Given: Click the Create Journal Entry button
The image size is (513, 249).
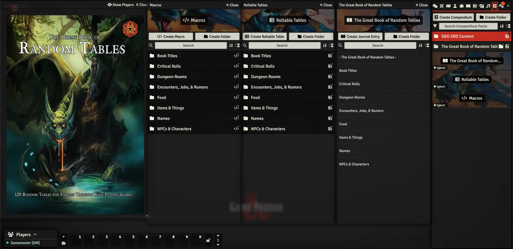Looking at the screenshot, I should pyautogui.click(x=360, y=36).
